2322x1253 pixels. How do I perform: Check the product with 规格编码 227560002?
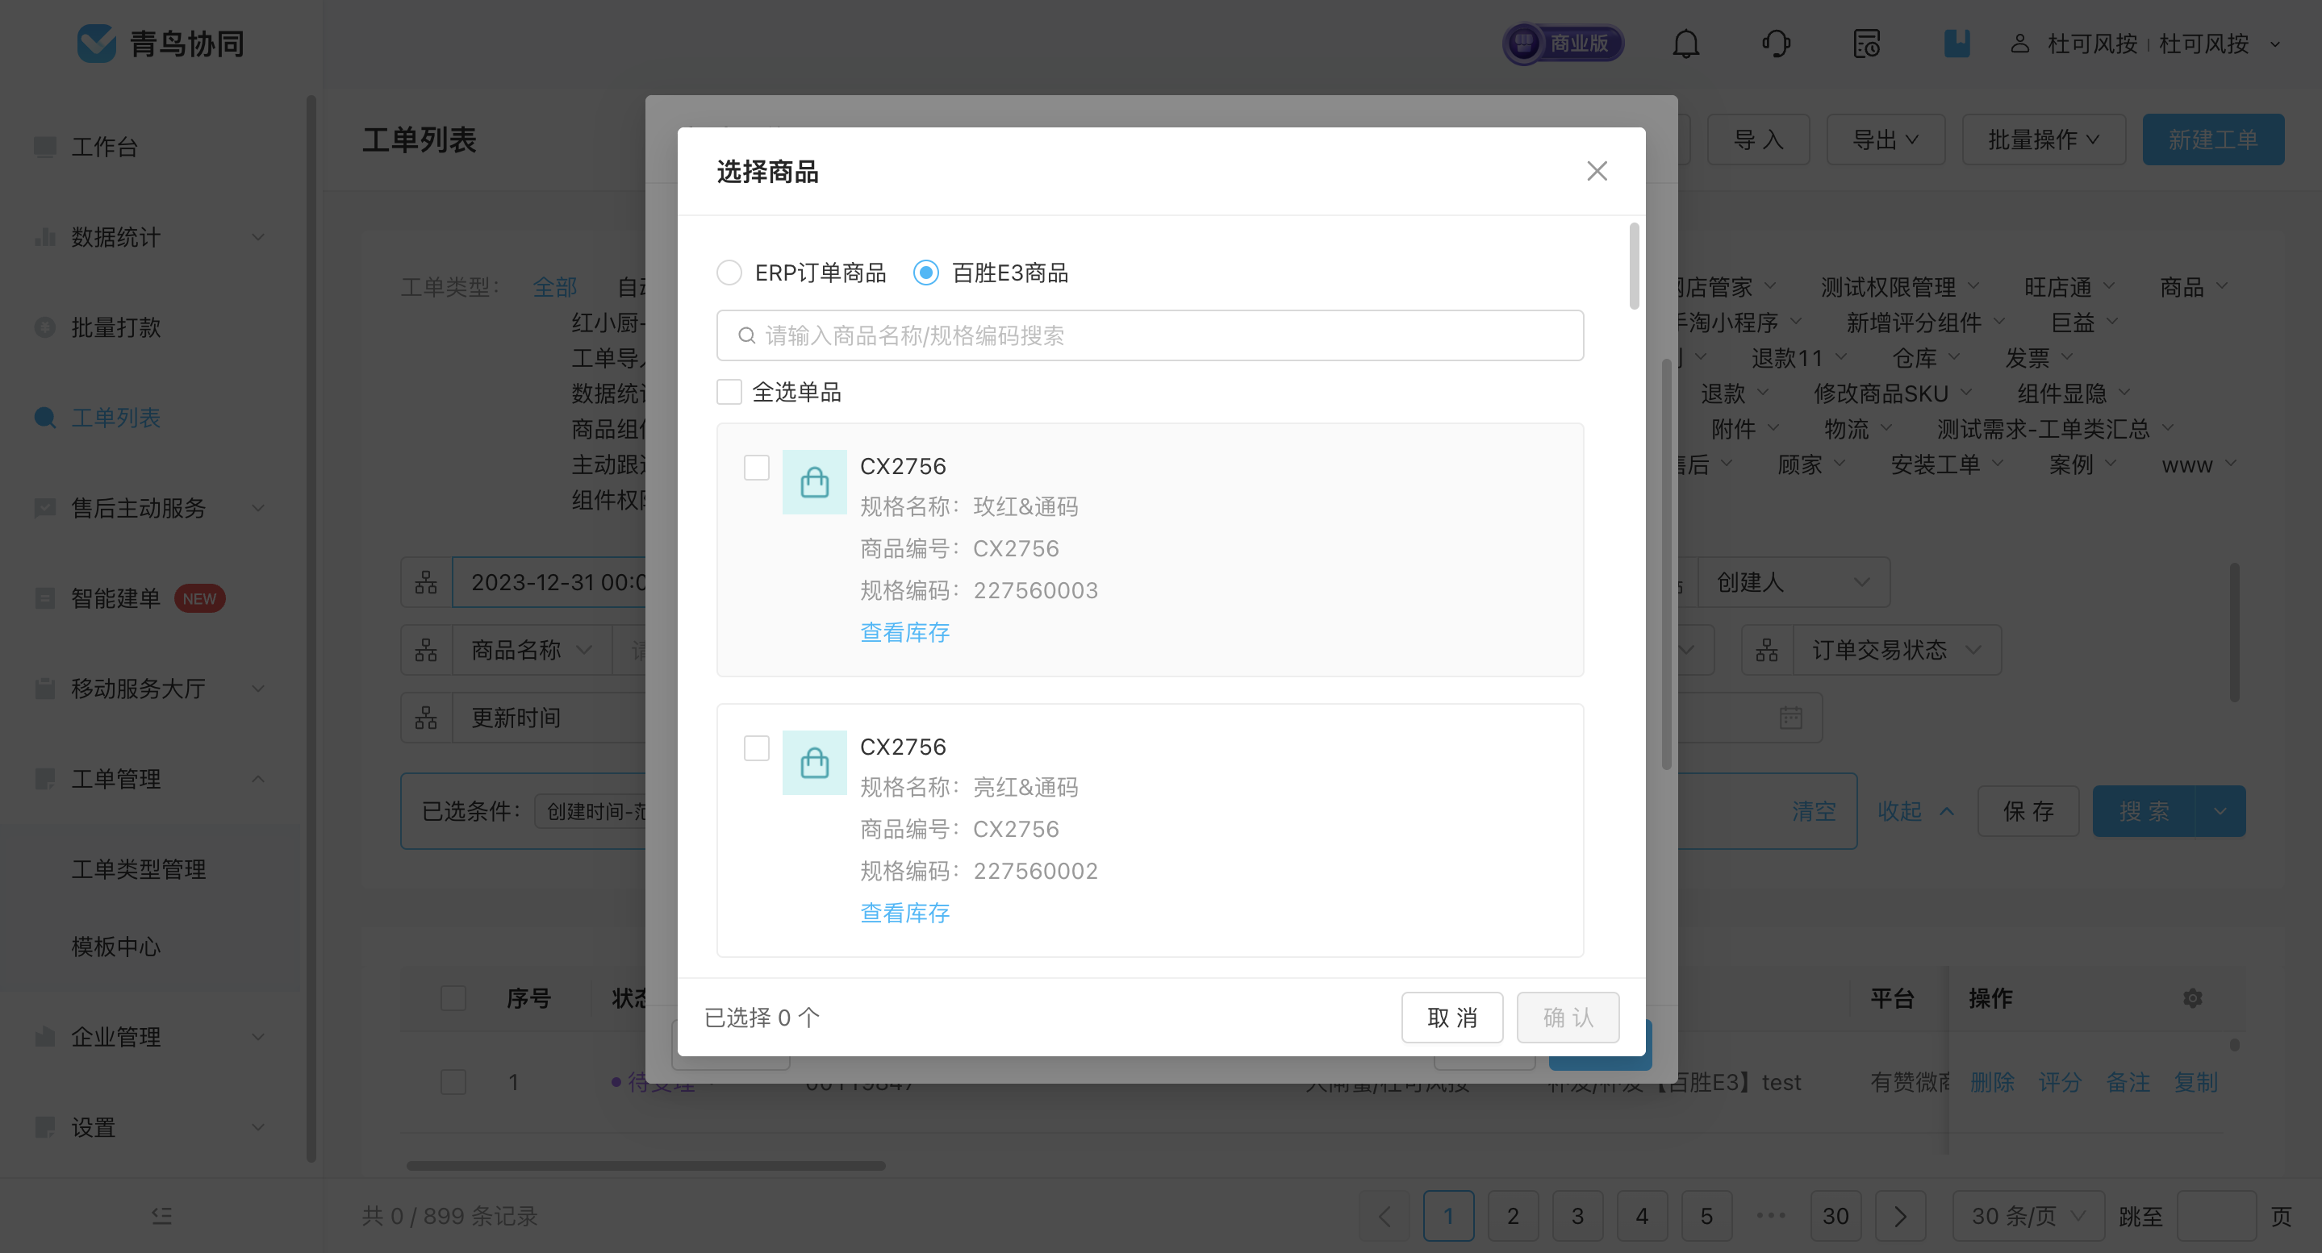tap(756, 747)
